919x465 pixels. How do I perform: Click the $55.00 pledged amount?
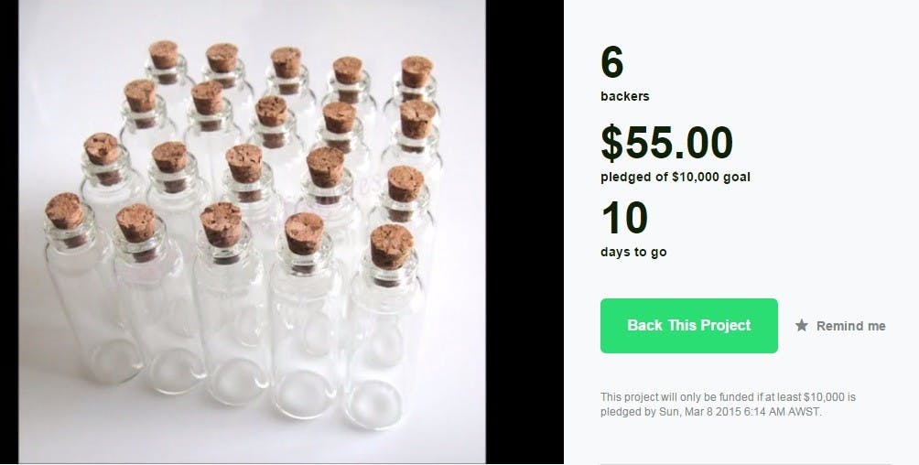click(x=666, y=143)
